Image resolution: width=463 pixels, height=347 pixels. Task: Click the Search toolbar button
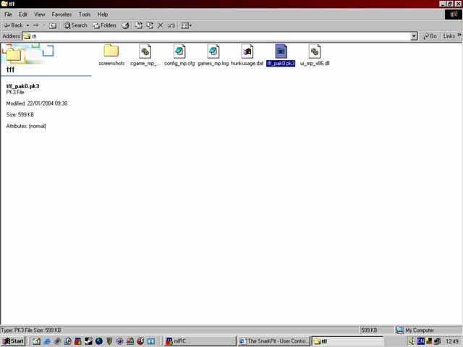(x=75, y=25)
